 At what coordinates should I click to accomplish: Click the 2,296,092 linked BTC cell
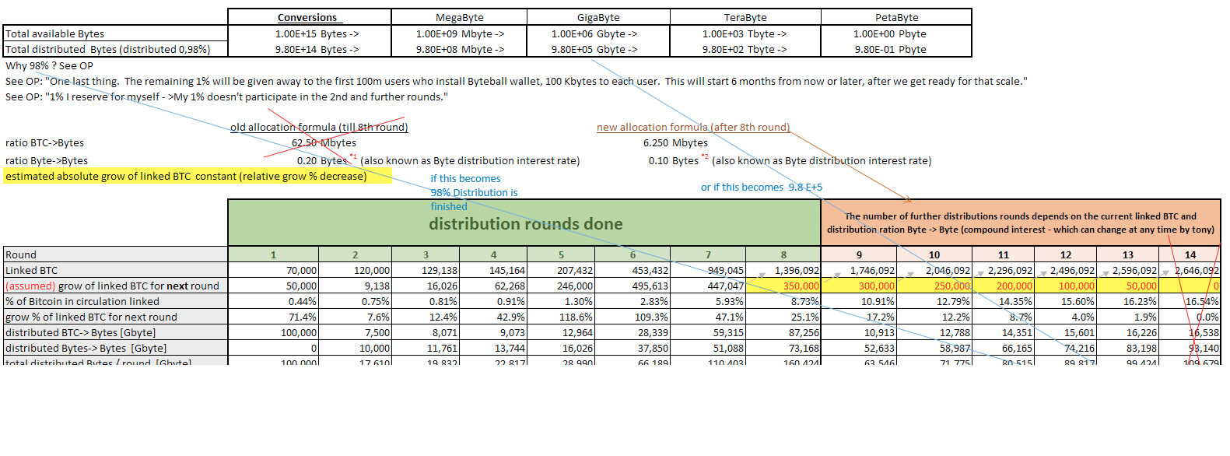click(1004, 270)
